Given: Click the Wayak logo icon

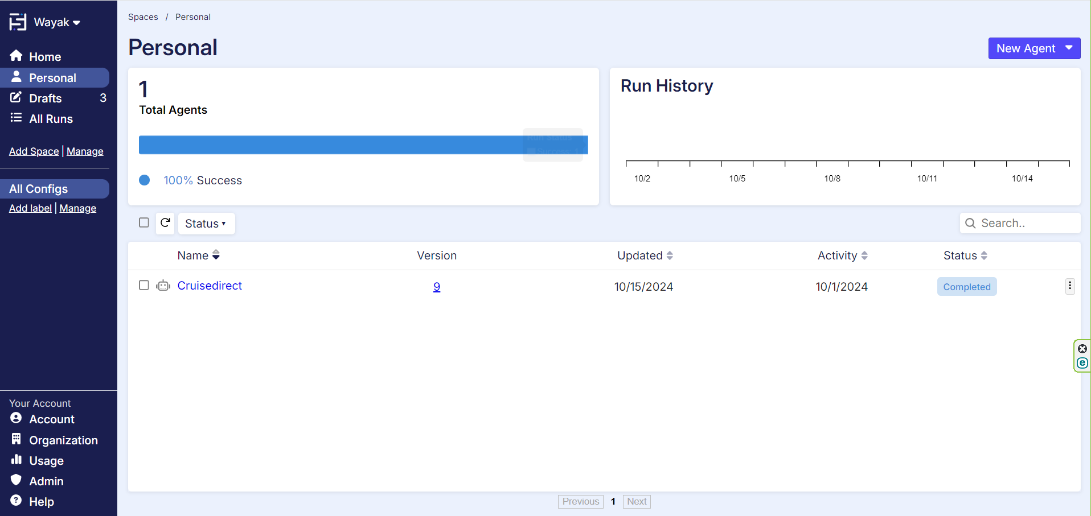Looking at the screenshot, I should 18,22.
